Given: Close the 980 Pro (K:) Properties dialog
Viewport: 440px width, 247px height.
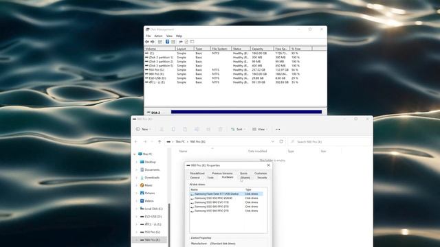Looking at the screenshot, I should point(269,165).
